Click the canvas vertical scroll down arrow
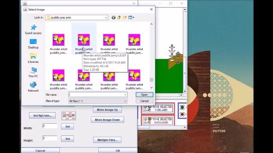Image resolution: width=273 pixels, height=153 pixels. tap(185, 91)
